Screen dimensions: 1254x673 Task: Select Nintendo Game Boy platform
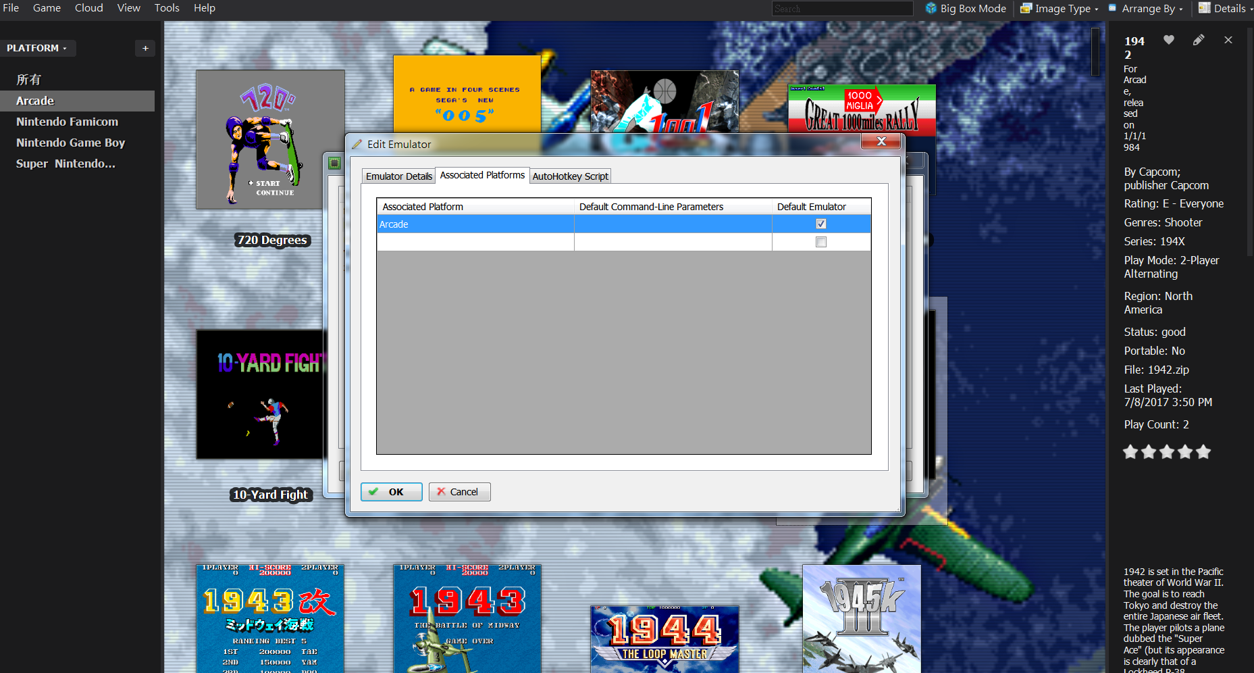point(70,143)
